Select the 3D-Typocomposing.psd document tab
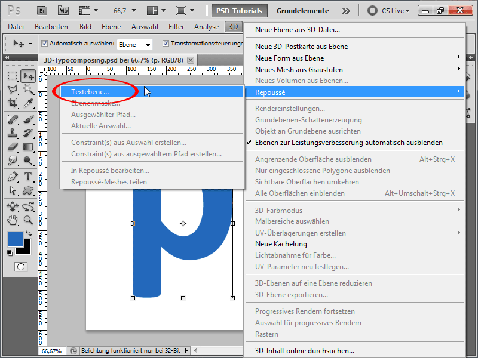The image size is (478, 358). click(x=114, y=60)
